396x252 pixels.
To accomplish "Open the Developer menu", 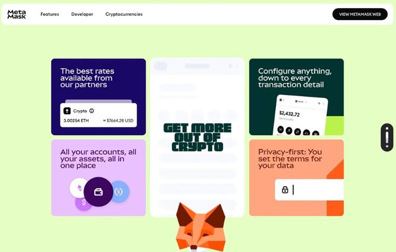I will point(82,14).
